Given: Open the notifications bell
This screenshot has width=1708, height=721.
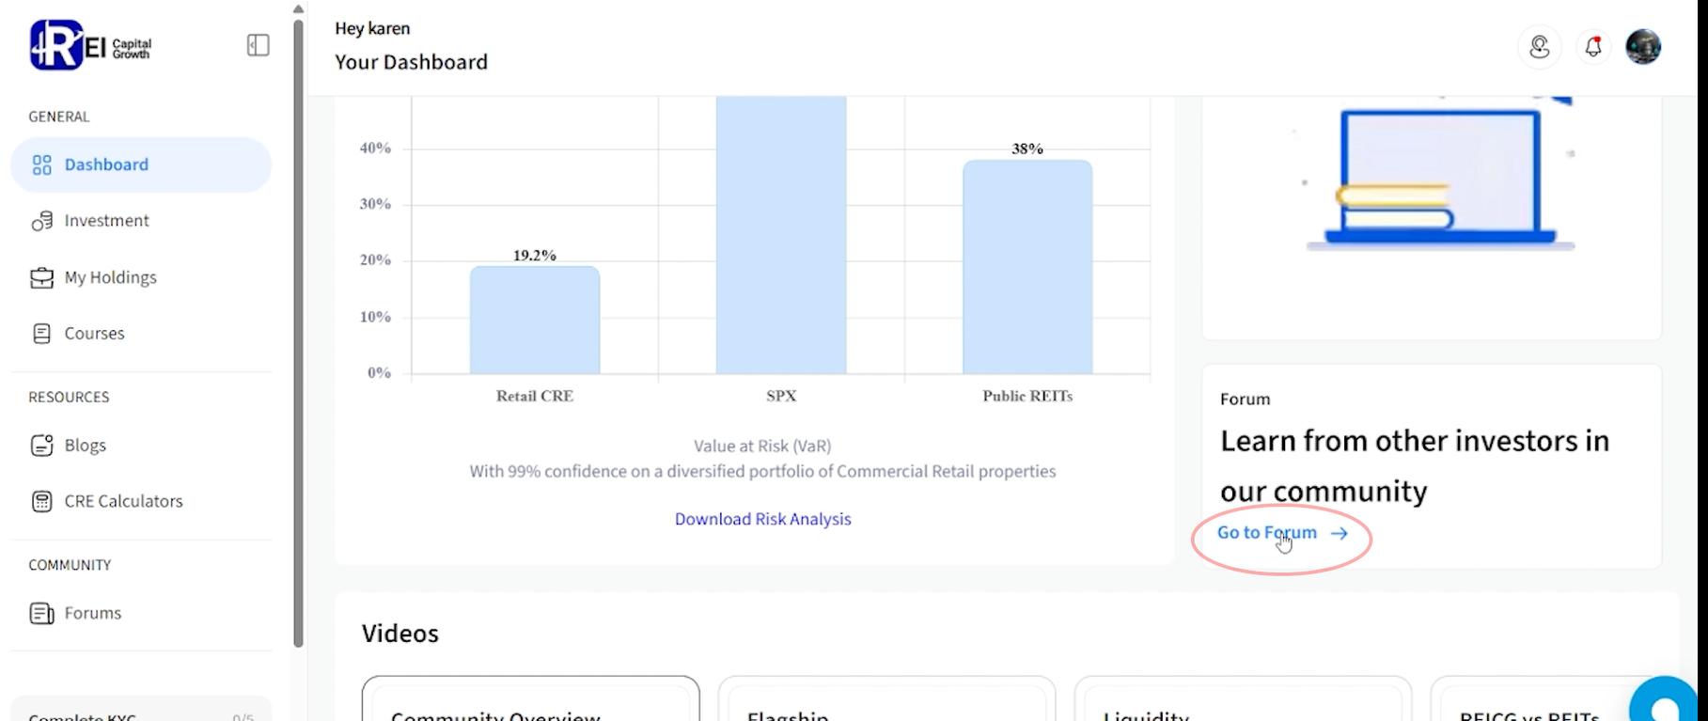Looking at the screenshot, I should click(1592, 47).
